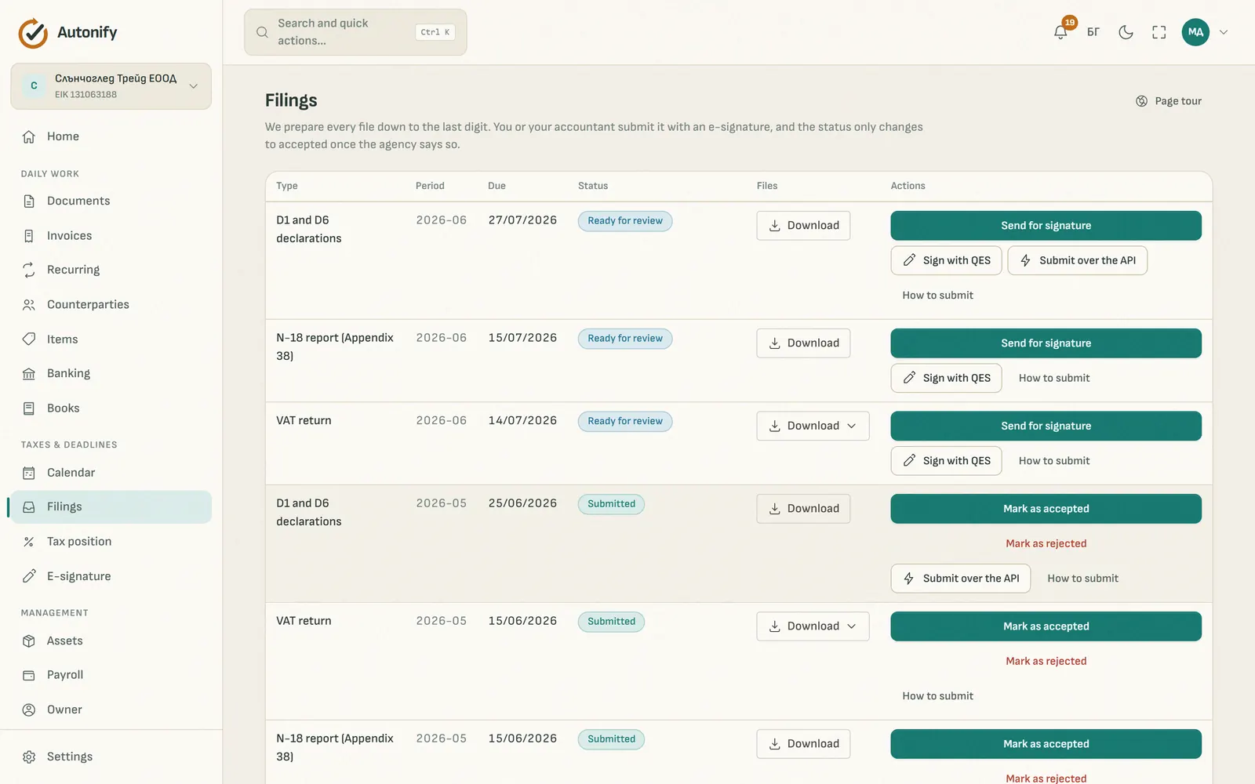This screenshot has width=1255, height=784.
Task: Click the due date 14/07/2026
Action: [x=522, y=420]
